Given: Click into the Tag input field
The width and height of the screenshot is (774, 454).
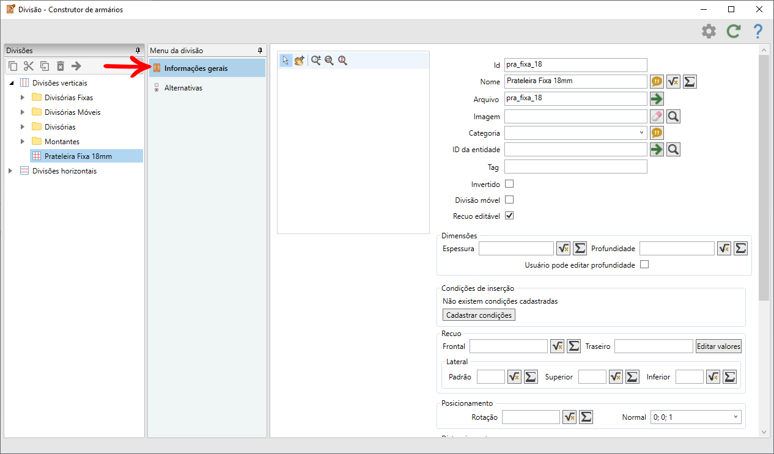Looking at the screenshot, I should (x=575, y=167).
